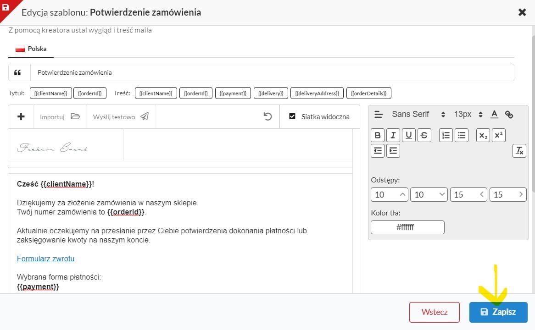Open the text alignment dropdown icon
The width and height of the screenshot is (535, 330).
[x=379, y=114]
